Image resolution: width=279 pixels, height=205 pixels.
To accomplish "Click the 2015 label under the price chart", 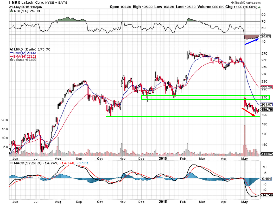I will pyautogui.click(x=163, y=159).
